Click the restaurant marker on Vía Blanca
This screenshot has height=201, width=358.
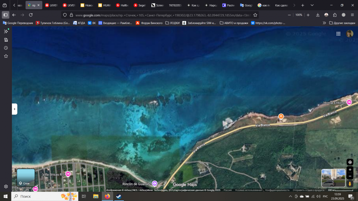[281, 116]
